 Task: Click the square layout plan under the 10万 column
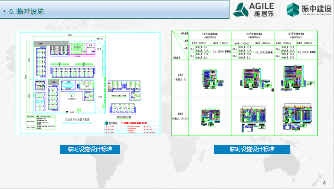click(255, 78)
